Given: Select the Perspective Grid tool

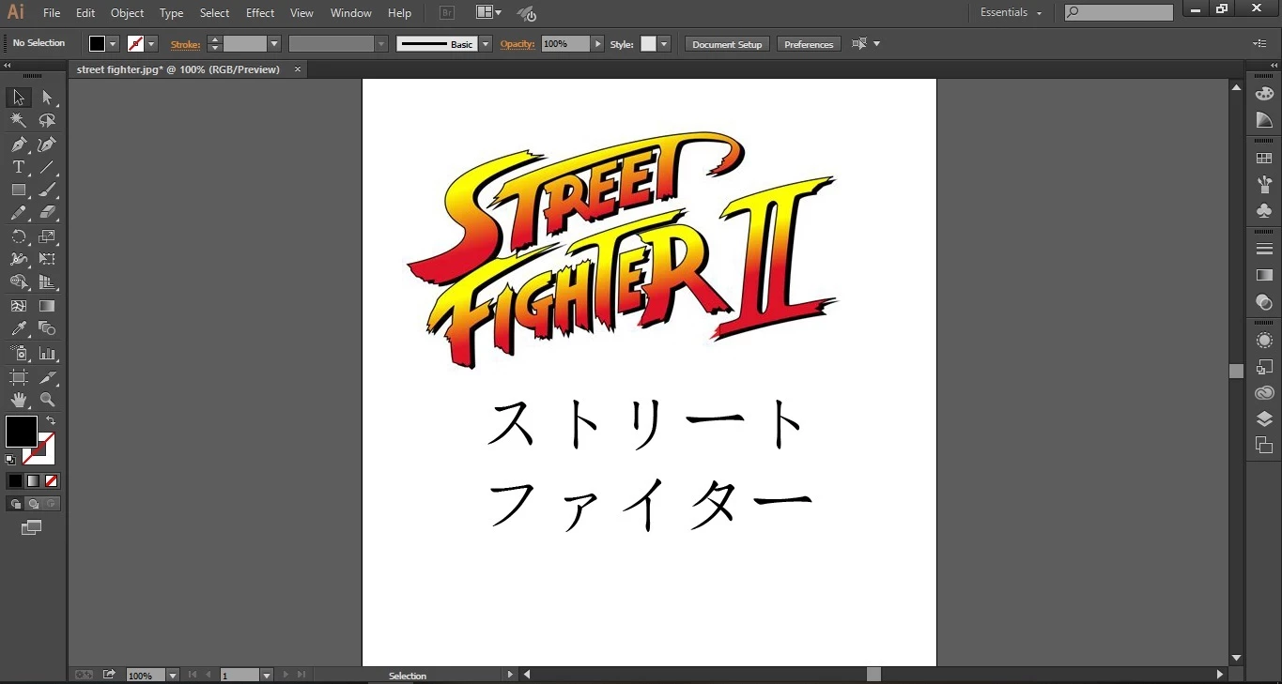Looking at the screenshot, I should [x=47, y=282].
